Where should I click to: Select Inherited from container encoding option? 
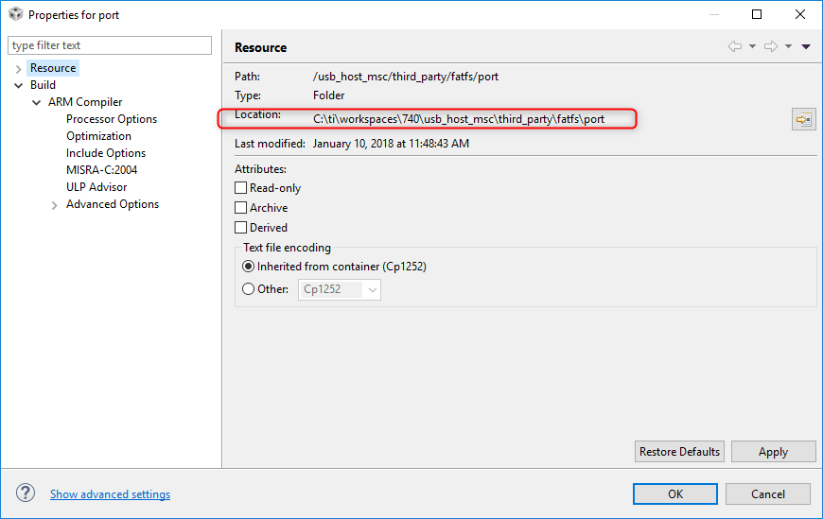click(249, 267)
